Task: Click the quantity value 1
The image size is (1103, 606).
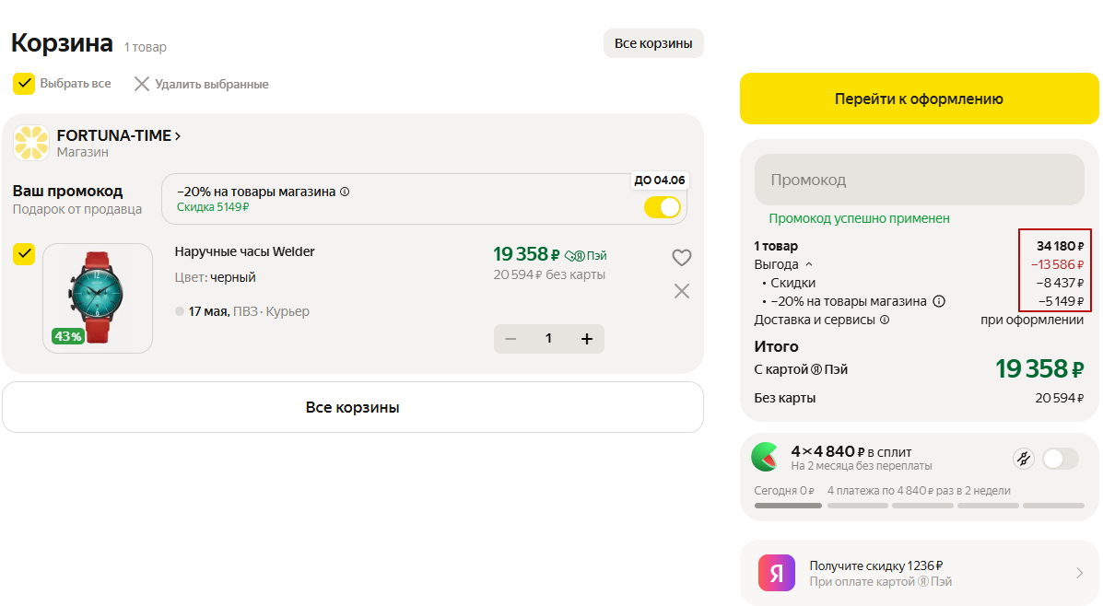Action: 548,339
